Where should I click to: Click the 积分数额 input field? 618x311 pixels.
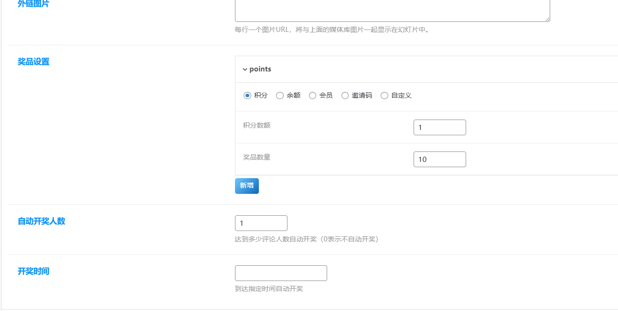[439, 127]
